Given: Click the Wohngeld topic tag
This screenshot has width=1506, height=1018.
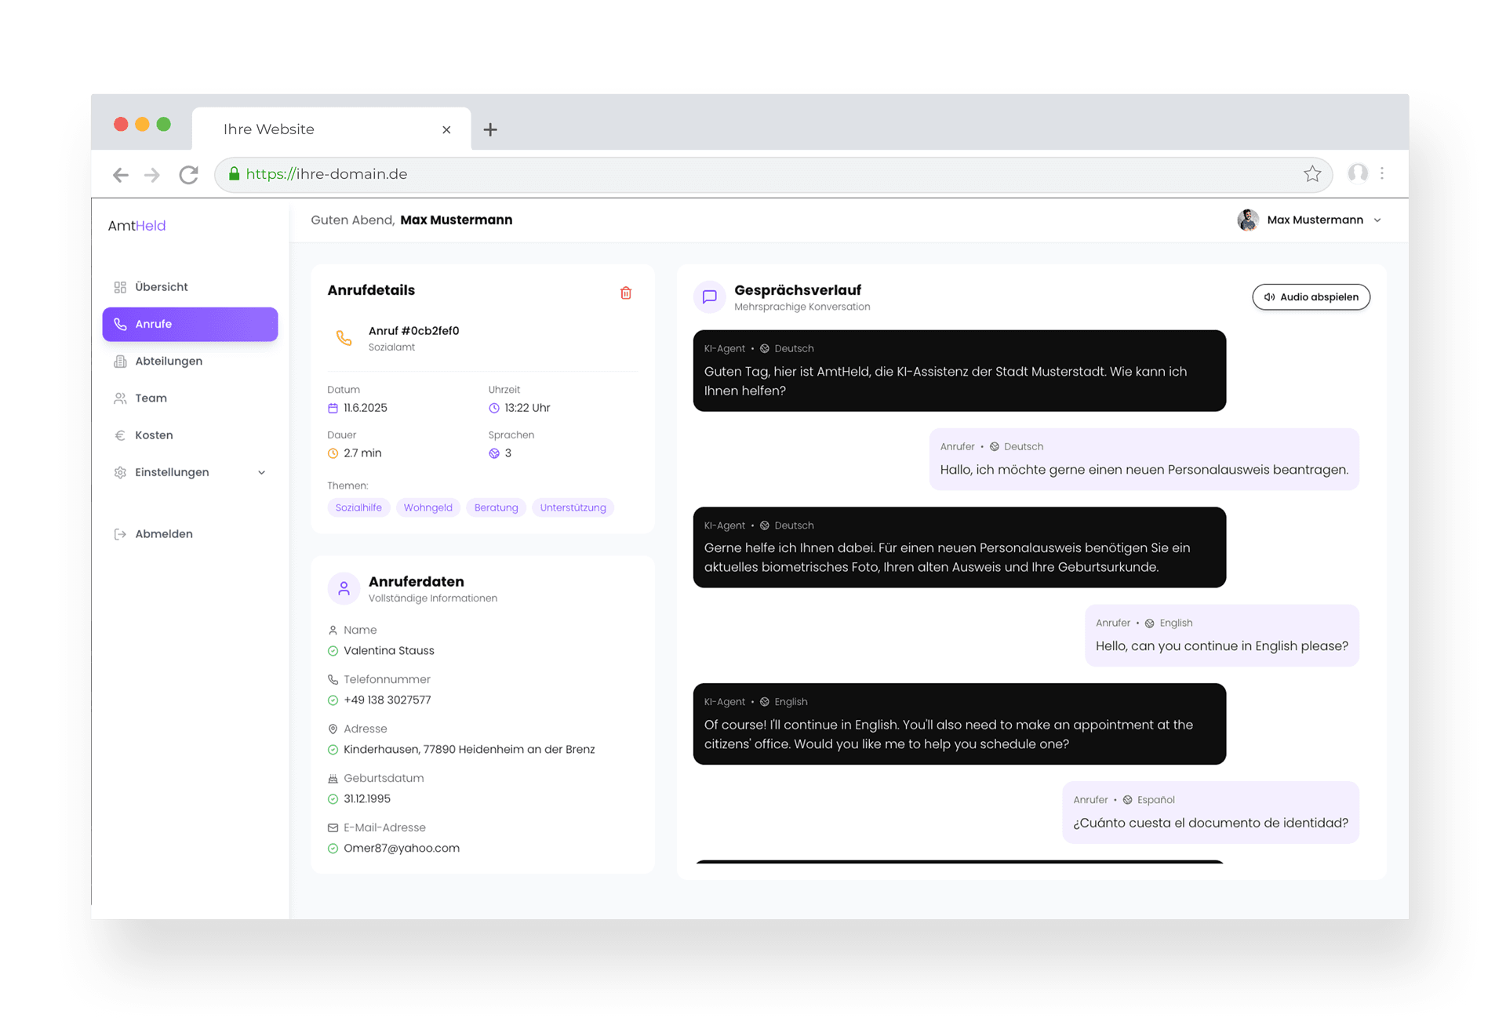Looking at the screenshot, I should [427, 507].
